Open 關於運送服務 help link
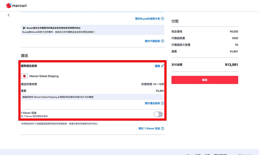Screen dimensions: 259x155 click(x=152, y=103)
